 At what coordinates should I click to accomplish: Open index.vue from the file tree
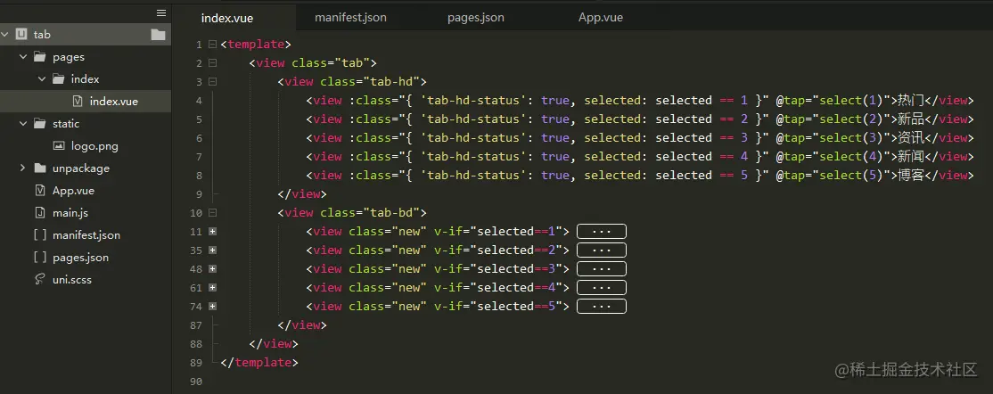(x=114, y=102)
